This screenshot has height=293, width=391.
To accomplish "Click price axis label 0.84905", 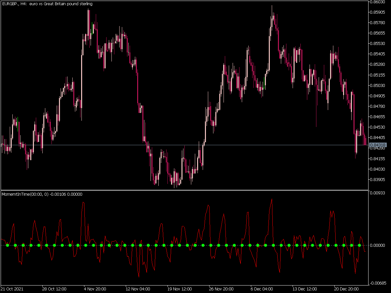I will pyautogui.click(x=378, y=96).
